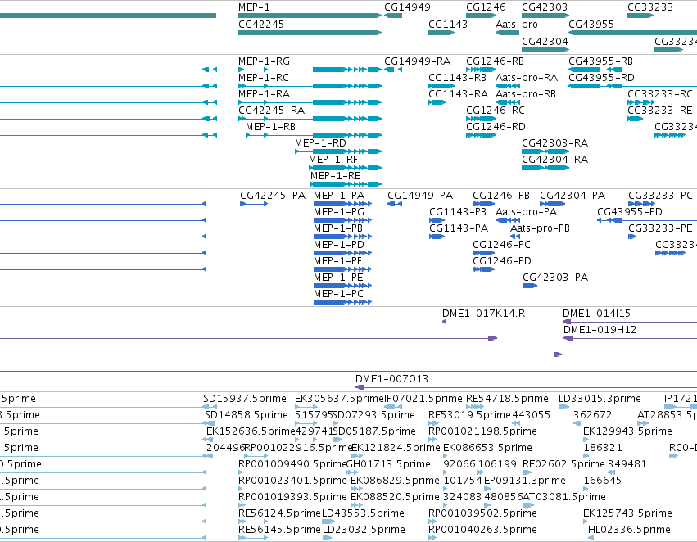Open transcript CG1246-RC
The width and height of the screenshot is (697, 542).
coord(496,111)
